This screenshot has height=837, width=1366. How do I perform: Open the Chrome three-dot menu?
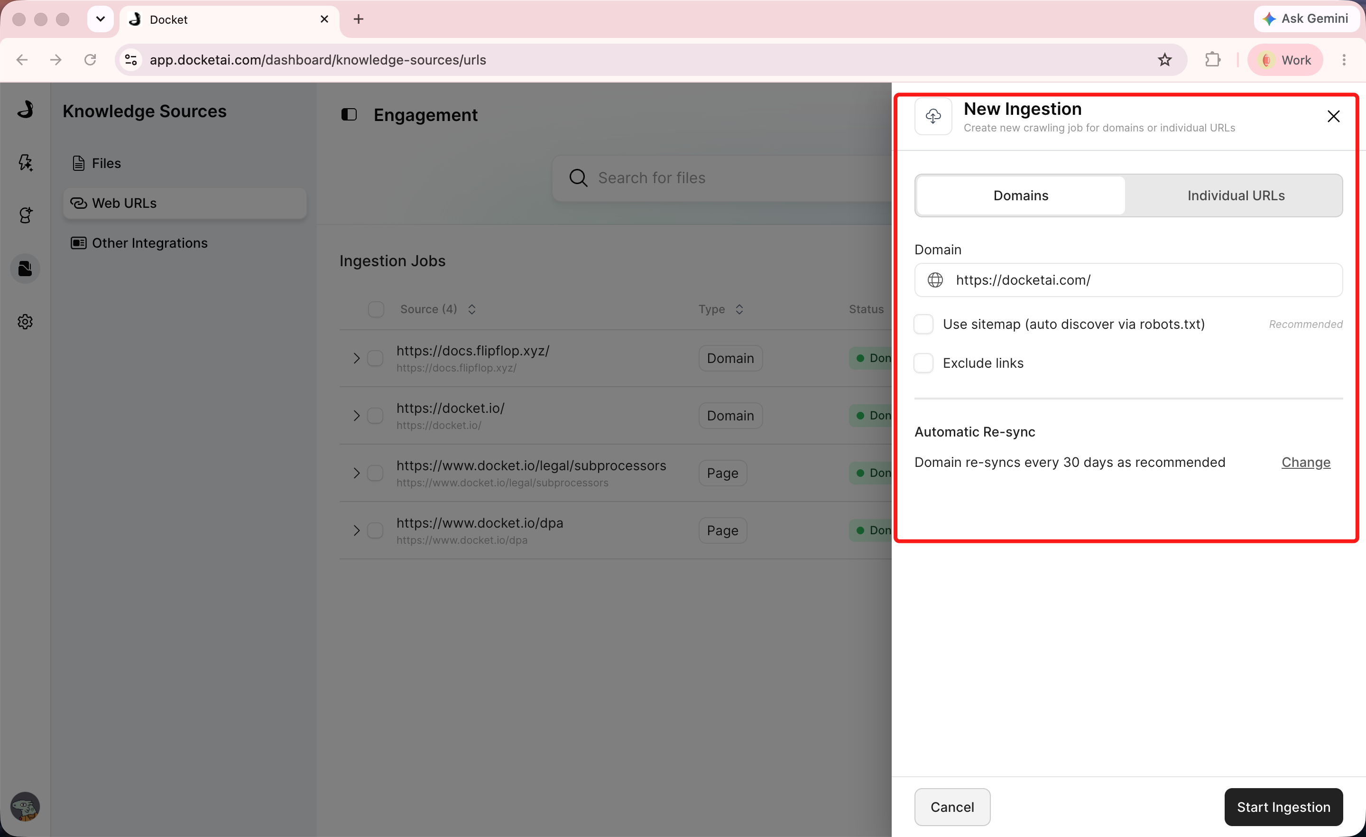coord(1344,60)
